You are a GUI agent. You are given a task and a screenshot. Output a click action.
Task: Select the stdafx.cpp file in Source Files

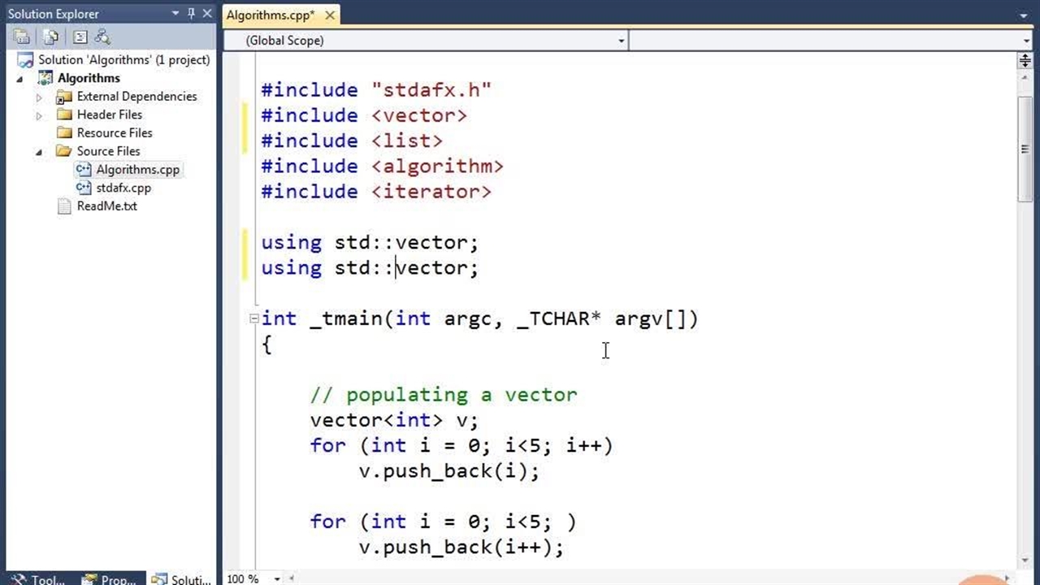click(x=123, y=188)
